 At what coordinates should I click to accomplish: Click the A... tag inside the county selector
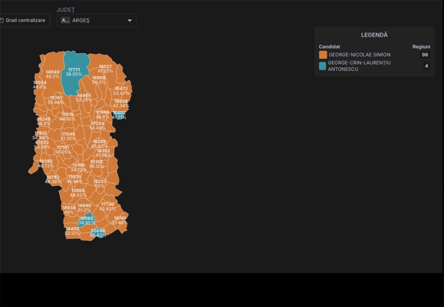coord(65,20)
